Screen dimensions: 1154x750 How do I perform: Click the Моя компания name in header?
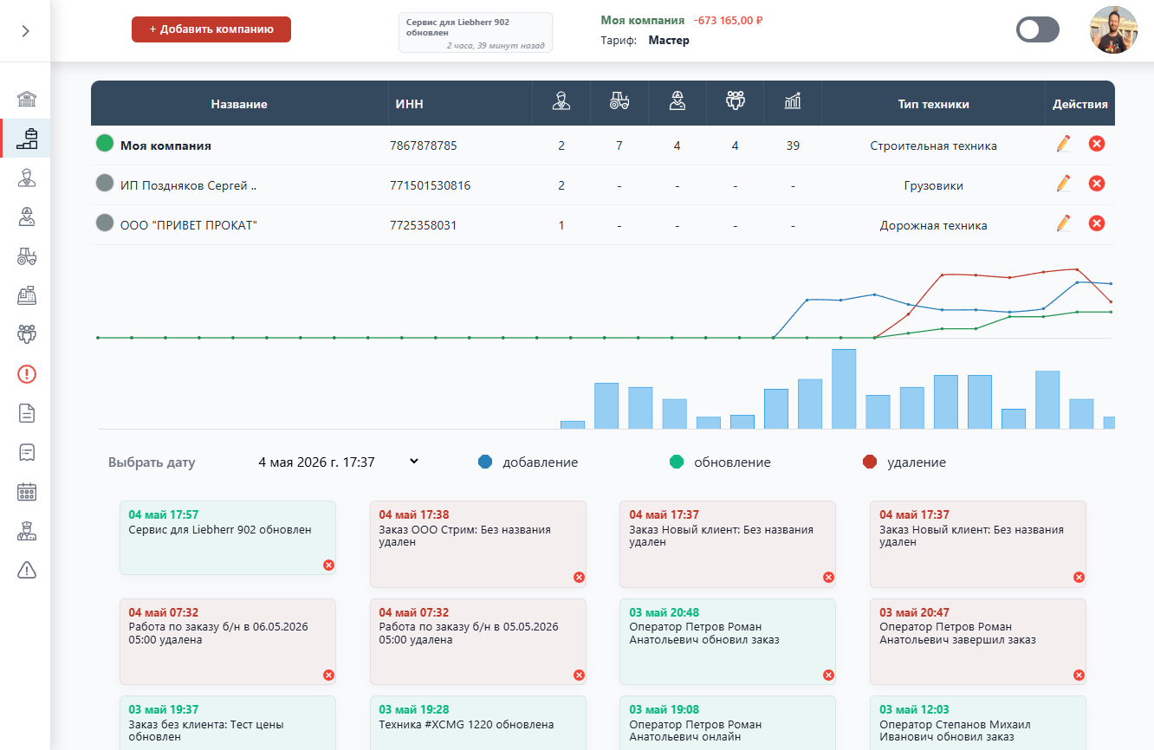pos(642,20)
